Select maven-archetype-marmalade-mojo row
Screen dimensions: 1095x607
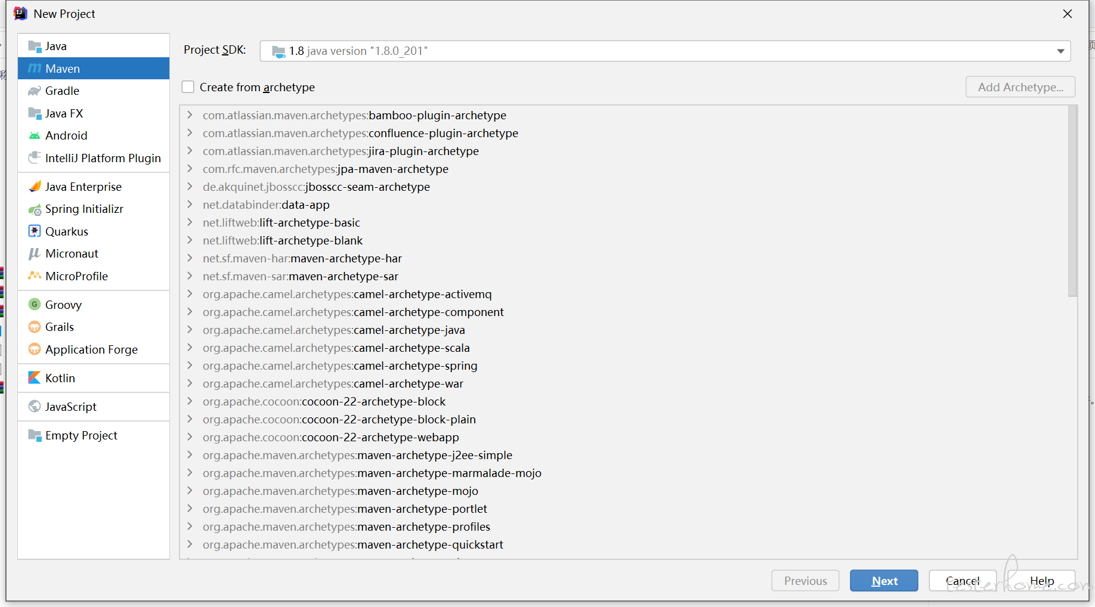click(624, 473)
